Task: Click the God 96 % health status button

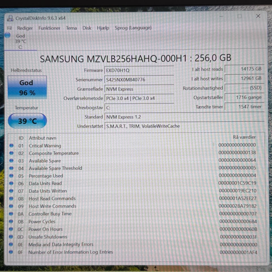Action: click(x=27, y=87)
